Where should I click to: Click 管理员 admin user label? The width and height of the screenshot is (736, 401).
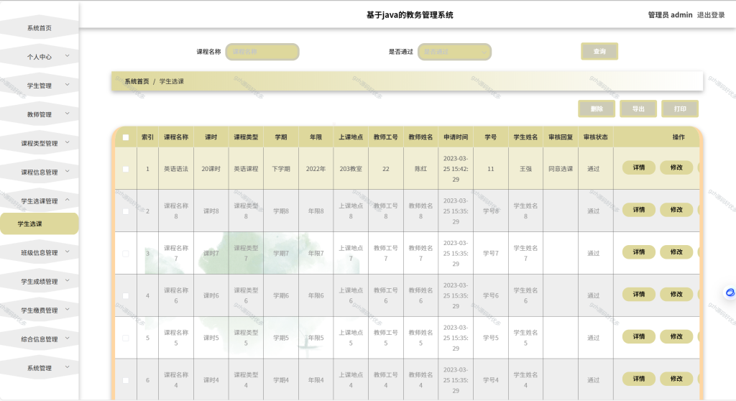coord(671,15)
